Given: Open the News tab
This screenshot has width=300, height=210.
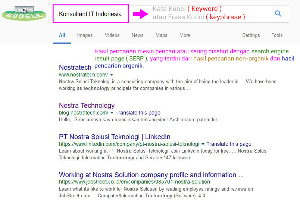Looking at the screenshot, I should tap(137, 35).
